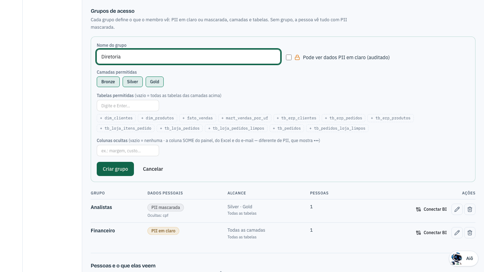The width and height of the screenshot is (484, 272).
Task: Add dim_clientes table chip
Action: coord(116,118)
